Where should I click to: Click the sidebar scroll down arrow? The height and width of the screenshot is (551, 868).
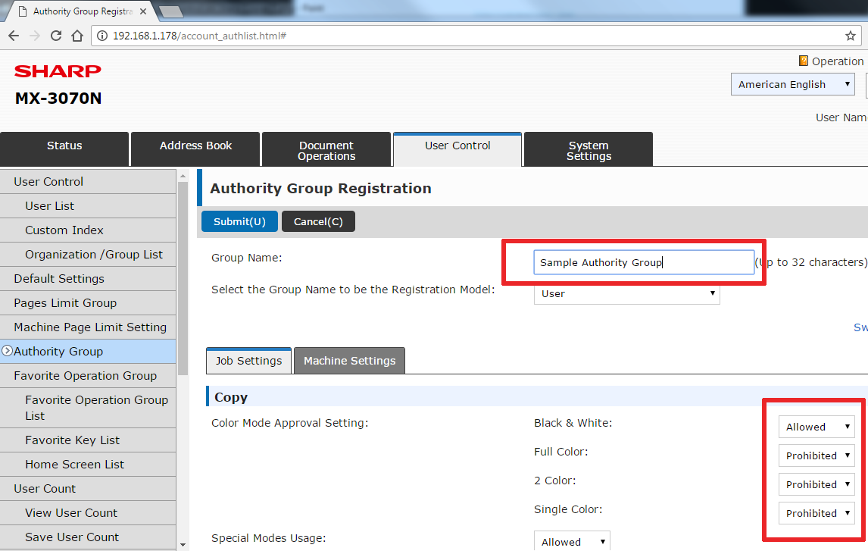coord(182,544)
